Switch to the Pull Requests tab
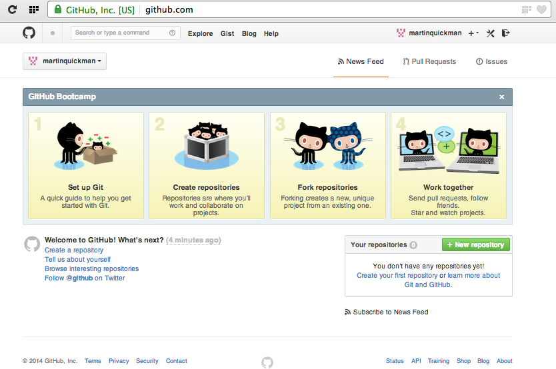This screenshot has height=369, width=556. [429, 62]
